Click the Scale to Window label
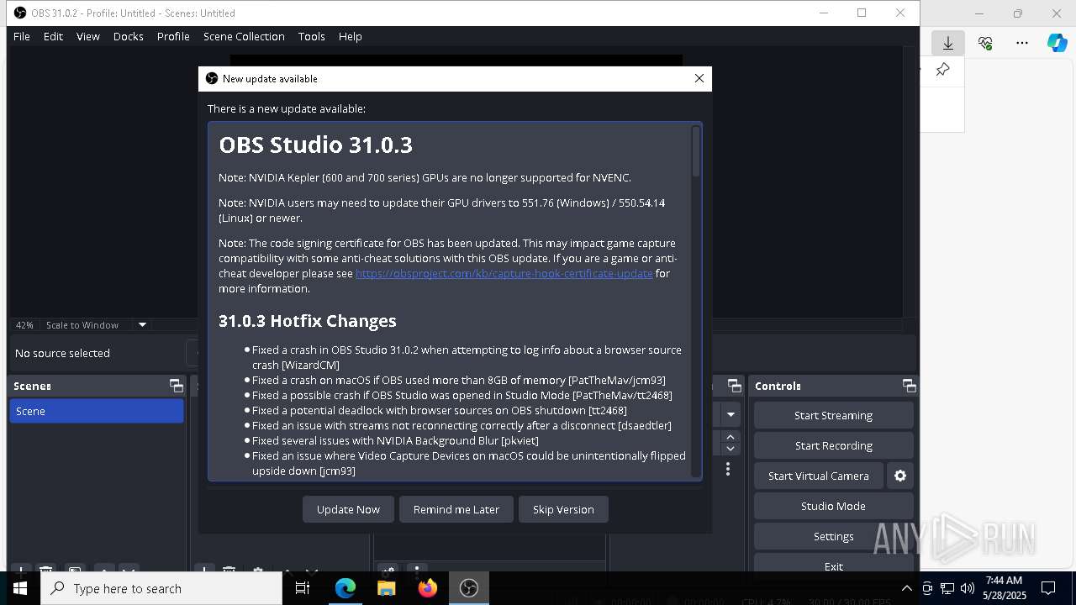The width and height of the screenshot is (1076, 605). pyautogui.click(x=82, y=325)
